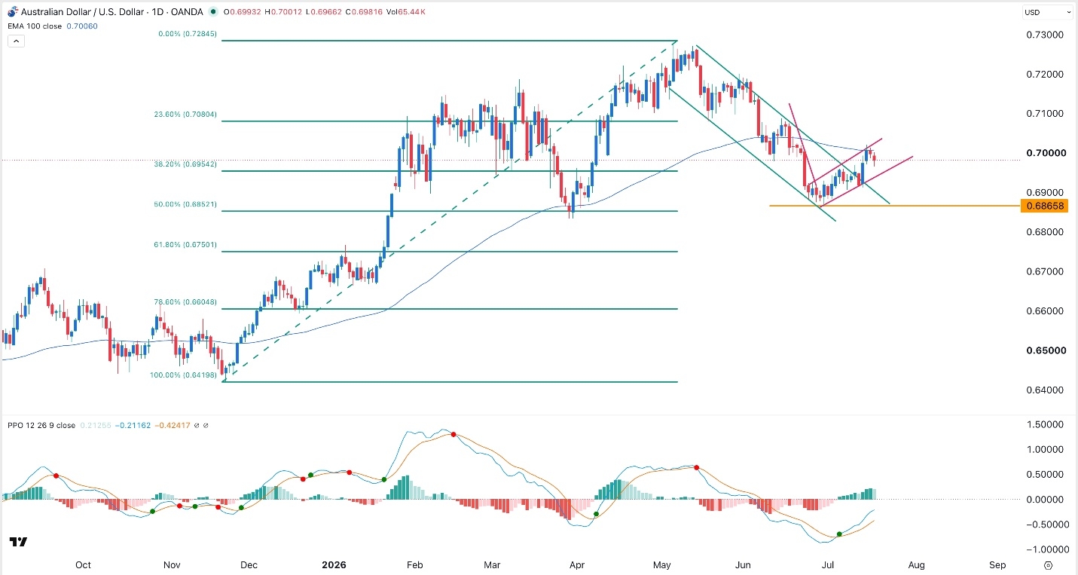This screenshot has width=1078, height=575.
Task: Click the 1.00000 PPO axis label
Action: click(1044, 449)
